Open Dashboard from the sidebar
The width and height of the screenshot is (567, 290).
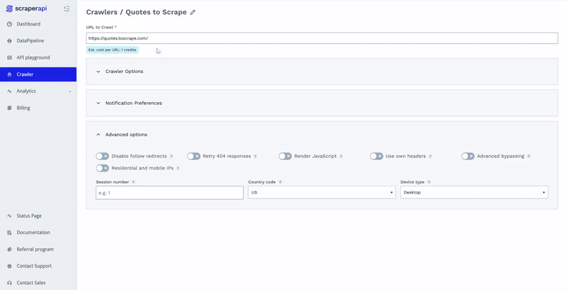(x=28, y=24)
